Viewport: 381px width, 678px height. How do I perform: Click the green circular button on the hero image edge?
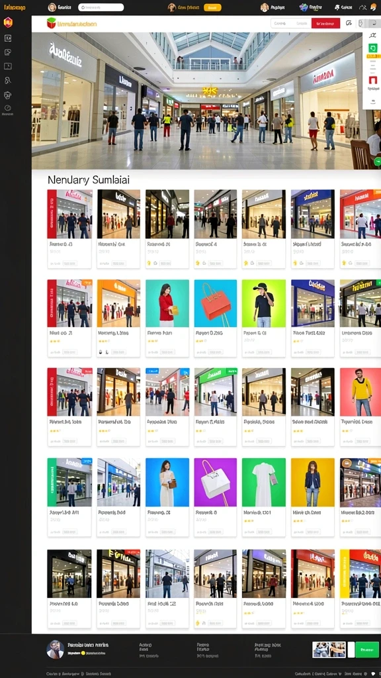(x=378, y=162)
